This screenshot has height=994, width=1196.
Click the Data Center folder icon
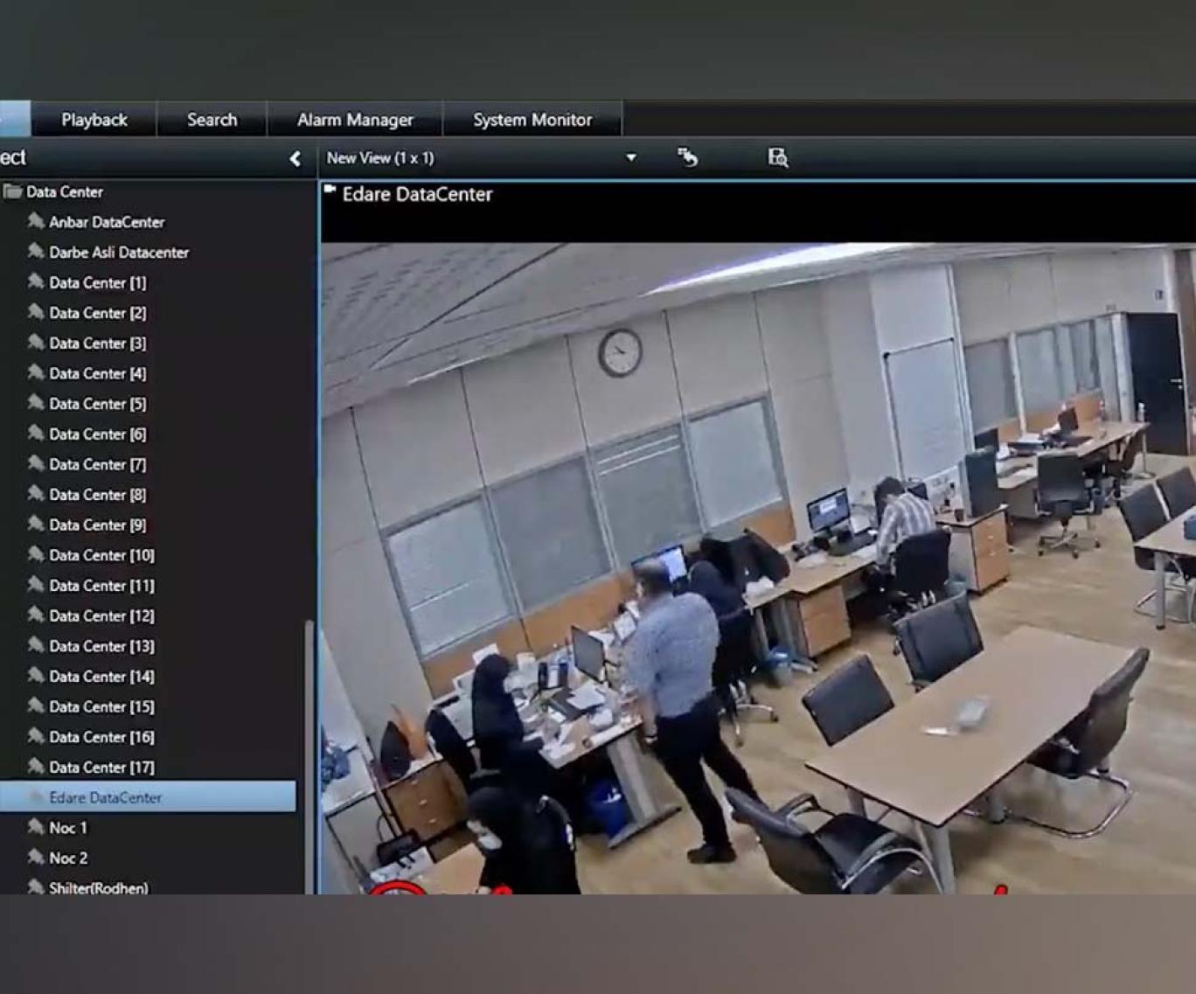point(13,191)
